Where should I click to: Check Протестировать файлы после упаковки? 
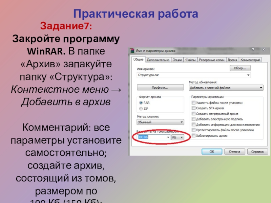(193, 130)
